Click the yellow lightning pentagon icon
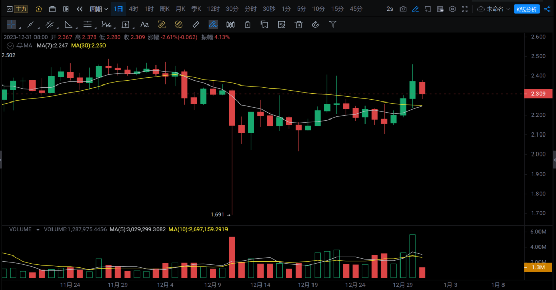The width and height of the screenshot is (556, 290). [x=38, y=9]
